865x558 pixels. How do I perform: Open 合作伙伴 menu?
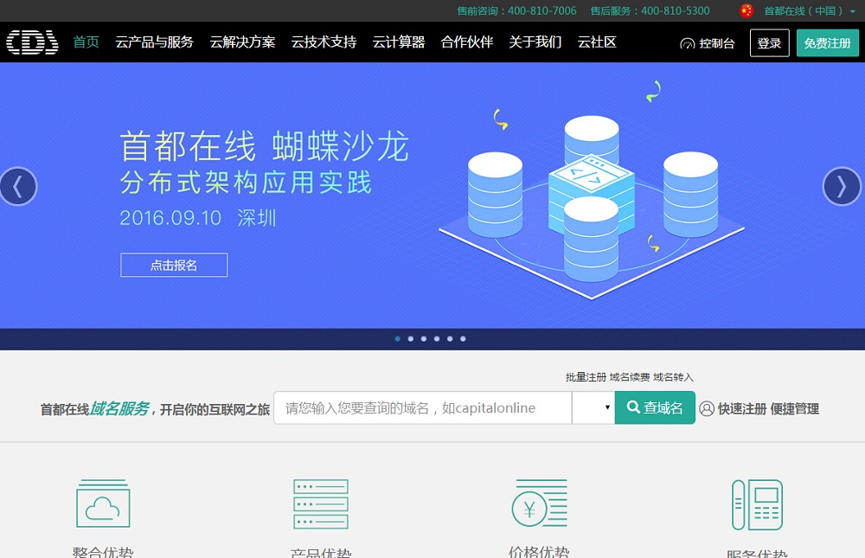[x=467, y=42]
